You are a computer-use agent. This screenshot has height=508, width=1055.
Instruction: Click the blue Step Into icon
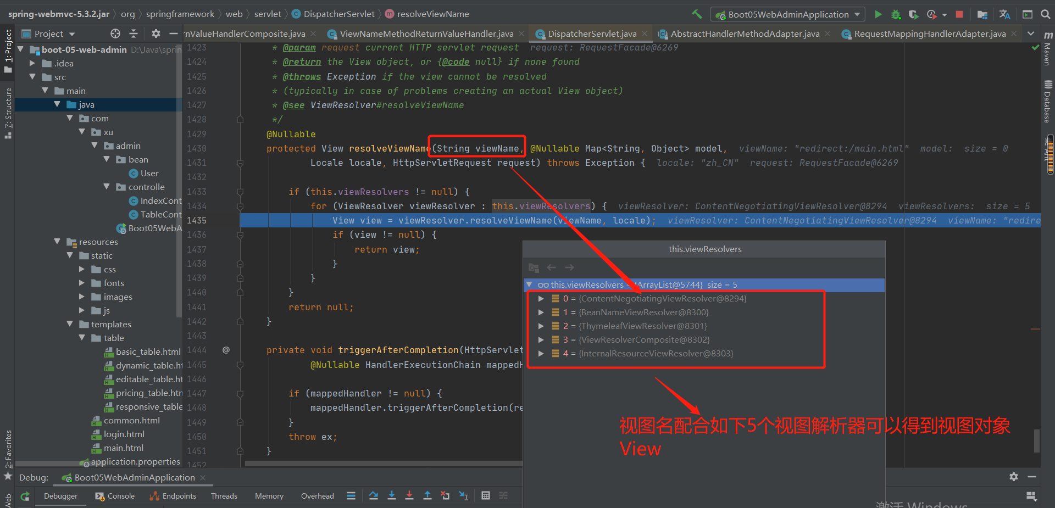click(392, 496)
